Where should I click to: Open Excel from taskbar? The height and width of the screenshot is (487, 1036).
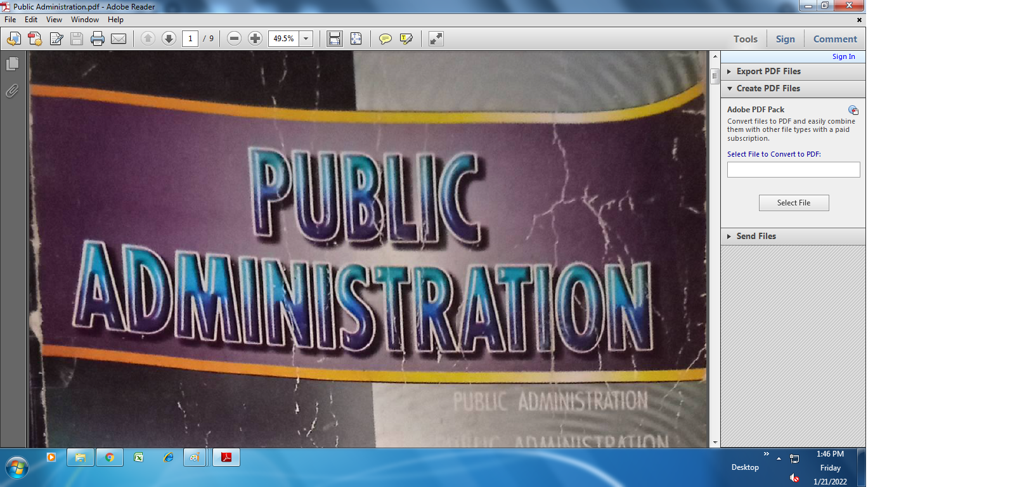click(x=139, y=457)
